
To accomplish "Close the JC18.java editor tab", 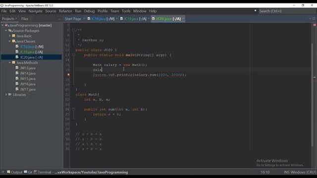I will pos(117,19).
